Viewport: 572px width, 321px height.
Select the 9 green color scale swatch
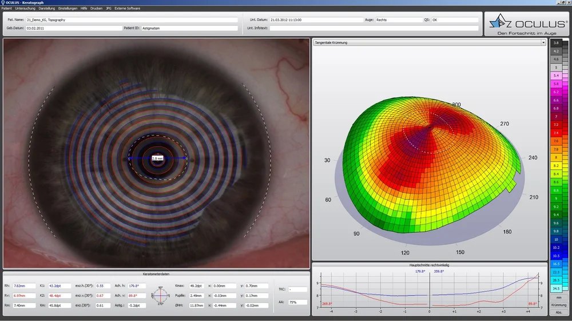[x=556, y=199]
